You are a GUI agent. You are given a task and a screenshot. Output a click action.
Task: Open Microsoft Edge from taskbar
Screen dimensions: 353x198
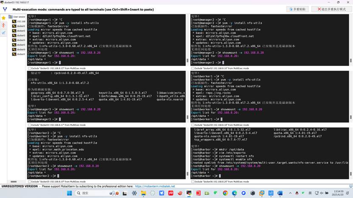[234, 193]
